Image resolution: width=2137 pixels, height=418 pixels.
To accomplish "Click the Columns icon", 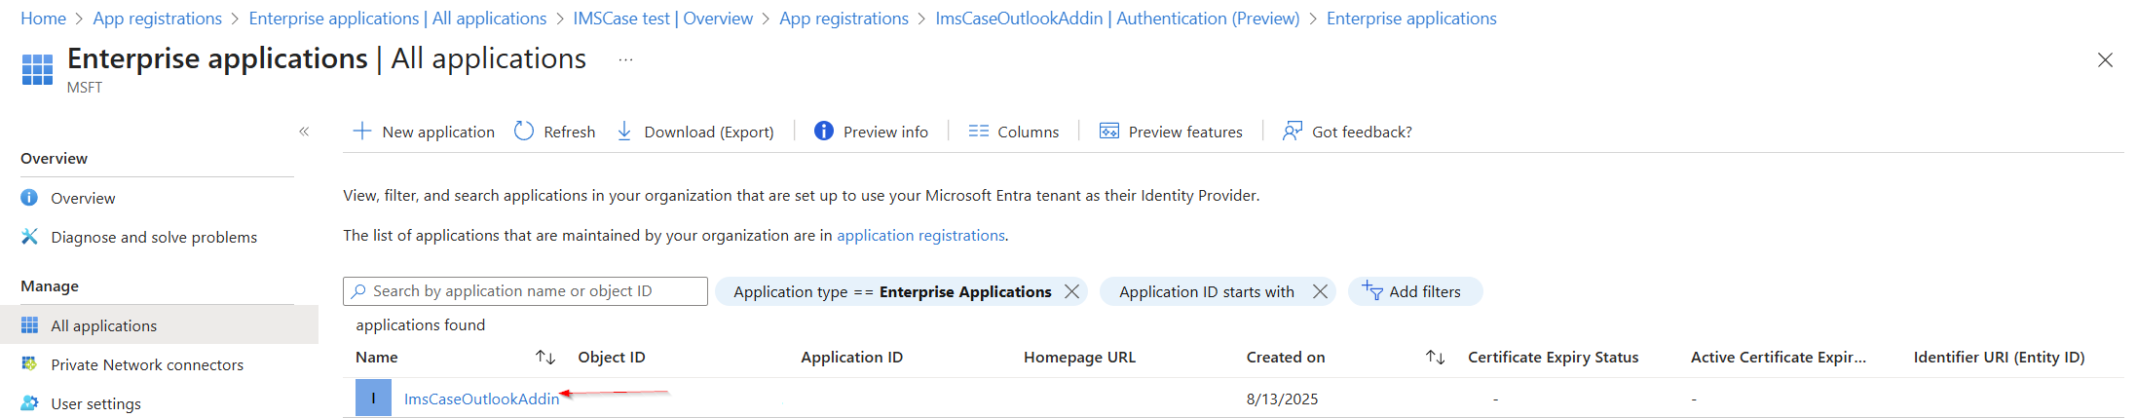I will (979, 131).
